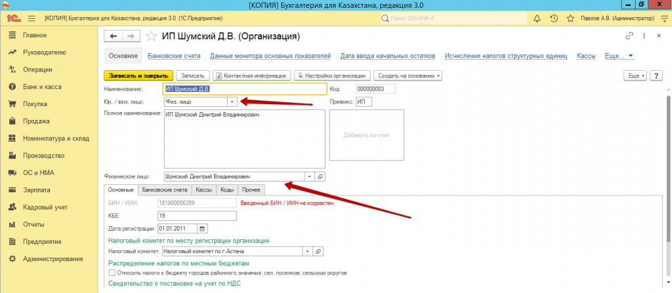Image resolution: width=672 pixels, height=293 pixels.
Task: Open Дата ввода начальных остатков link
Action: pos(388,56)
